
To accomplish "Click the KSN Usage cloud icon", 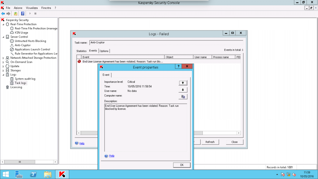I will click(x=12, y=33).
